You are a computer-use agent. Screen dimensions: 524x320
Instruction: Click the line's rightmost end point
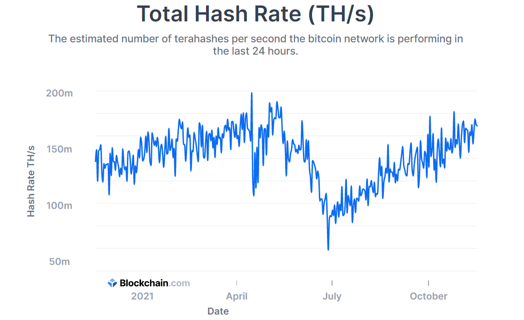coord(477,126)
